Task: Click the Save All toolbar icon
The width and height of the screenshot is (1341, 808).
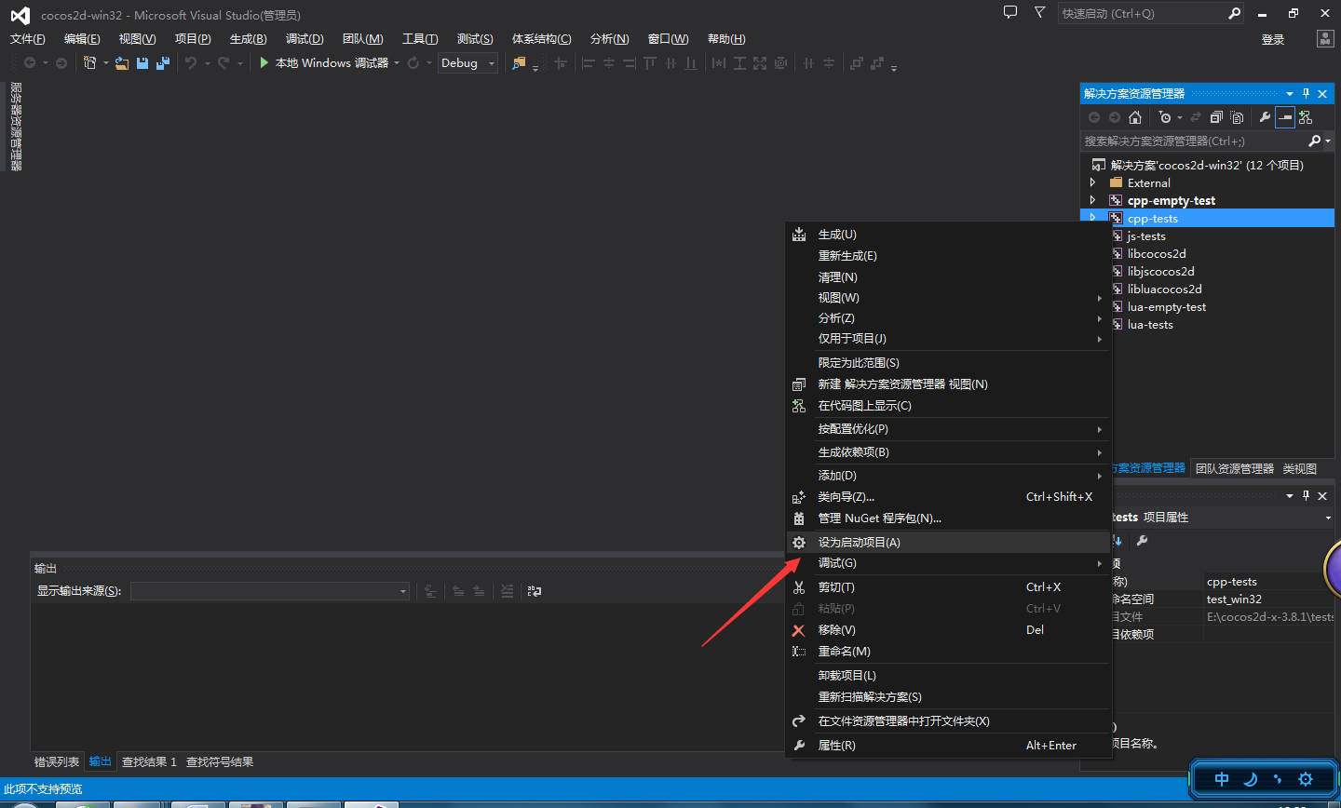Action: point(163,63)
